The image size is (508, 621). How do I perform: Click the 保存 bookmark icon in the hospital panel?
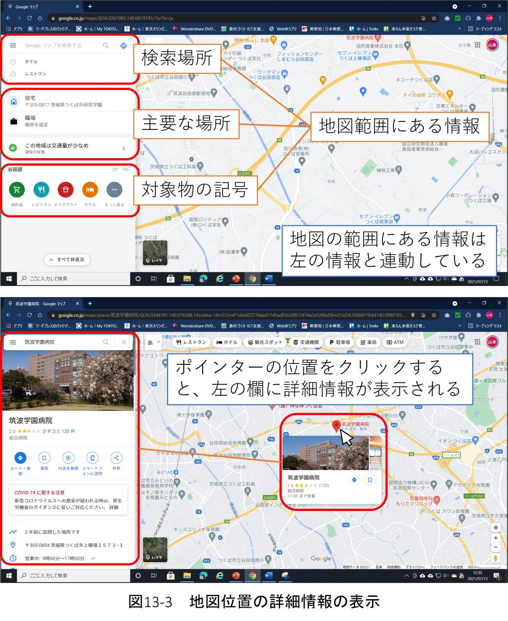pos(44,457)
